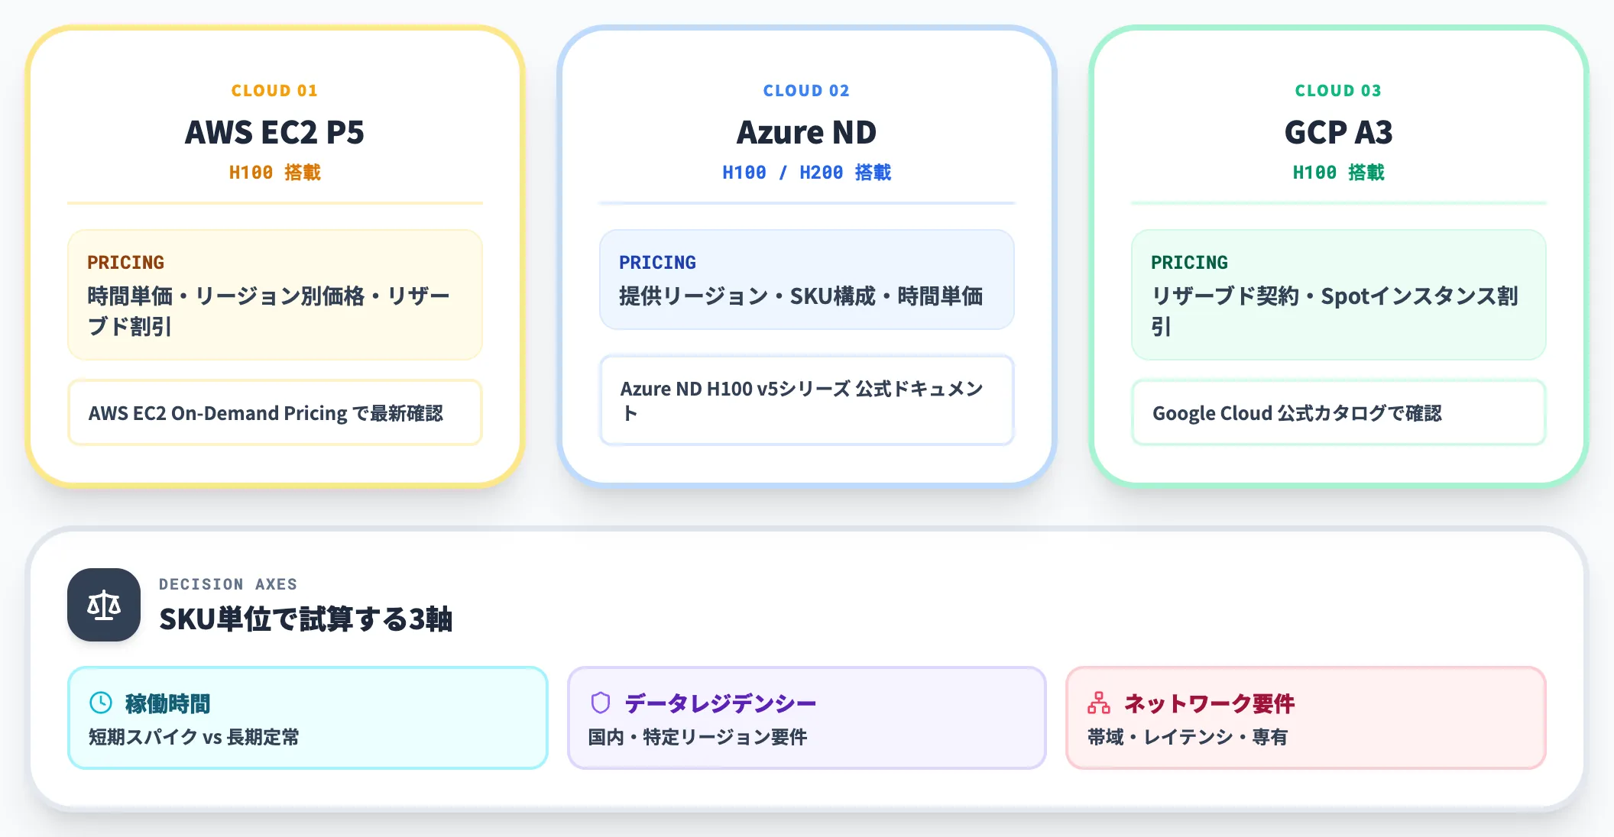Click the green H100 搭載 subtitle under GCP

point(1339,173)
